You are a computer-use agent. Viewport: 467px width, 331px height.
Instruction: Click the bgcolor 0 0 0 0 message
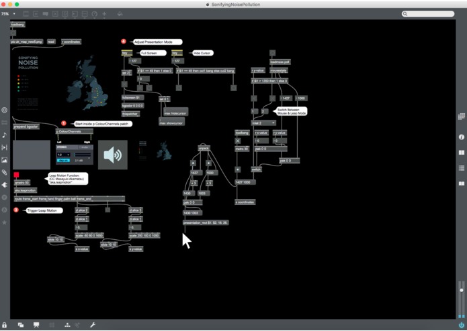132,106
